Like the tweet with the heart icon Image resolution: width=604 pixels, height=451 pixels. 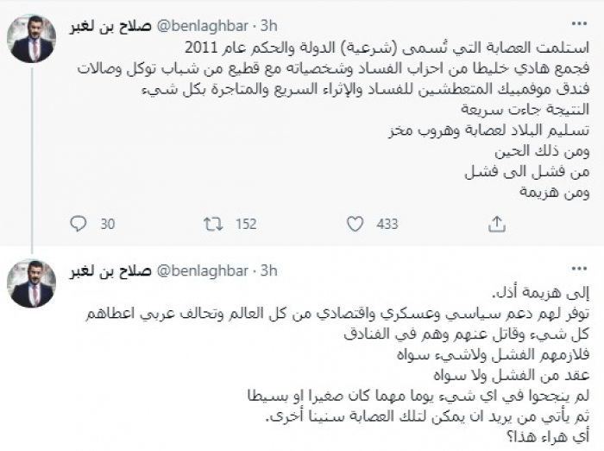(355, 224)
